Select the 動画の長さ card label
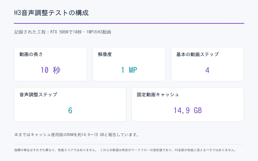 click(x=31, y=54)
